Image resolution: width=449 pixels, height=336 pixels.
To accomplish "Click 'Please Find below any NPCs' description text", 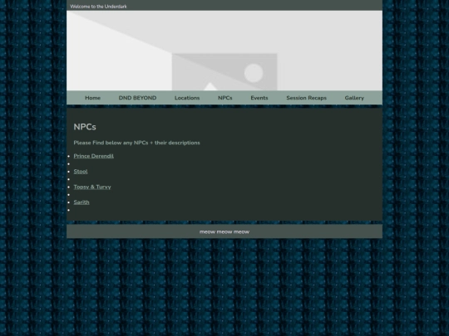I will point(136,143).
